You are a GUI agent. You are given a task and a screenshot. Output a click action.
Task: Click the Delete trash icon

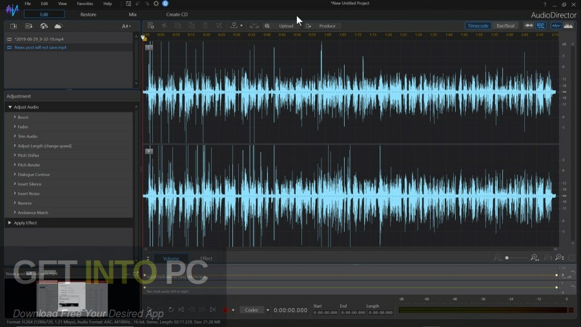pos(205,26)
